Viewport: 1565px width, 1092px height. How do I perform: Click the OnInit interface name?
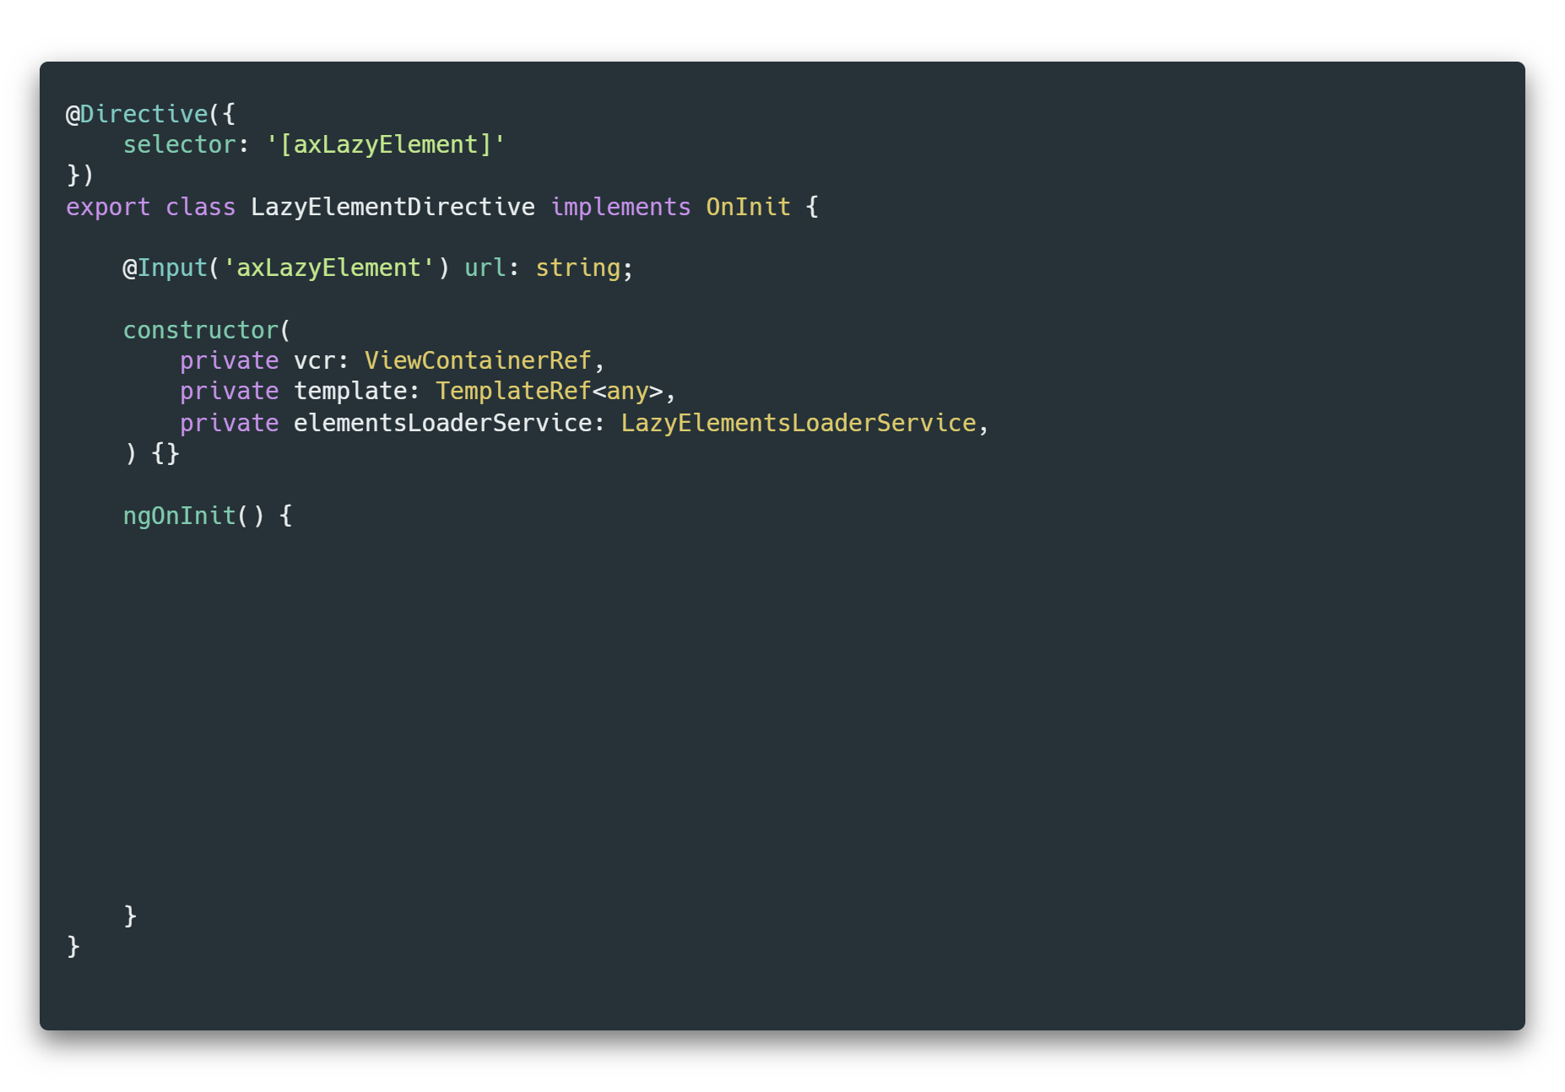[748, 207]
